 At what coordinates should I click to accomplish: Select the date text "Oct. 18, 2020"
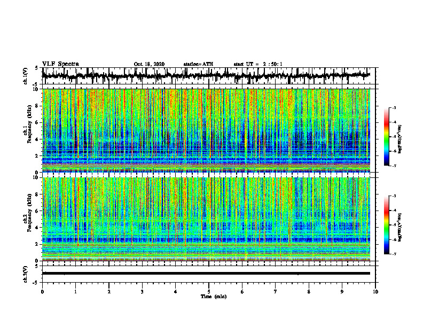149,64
